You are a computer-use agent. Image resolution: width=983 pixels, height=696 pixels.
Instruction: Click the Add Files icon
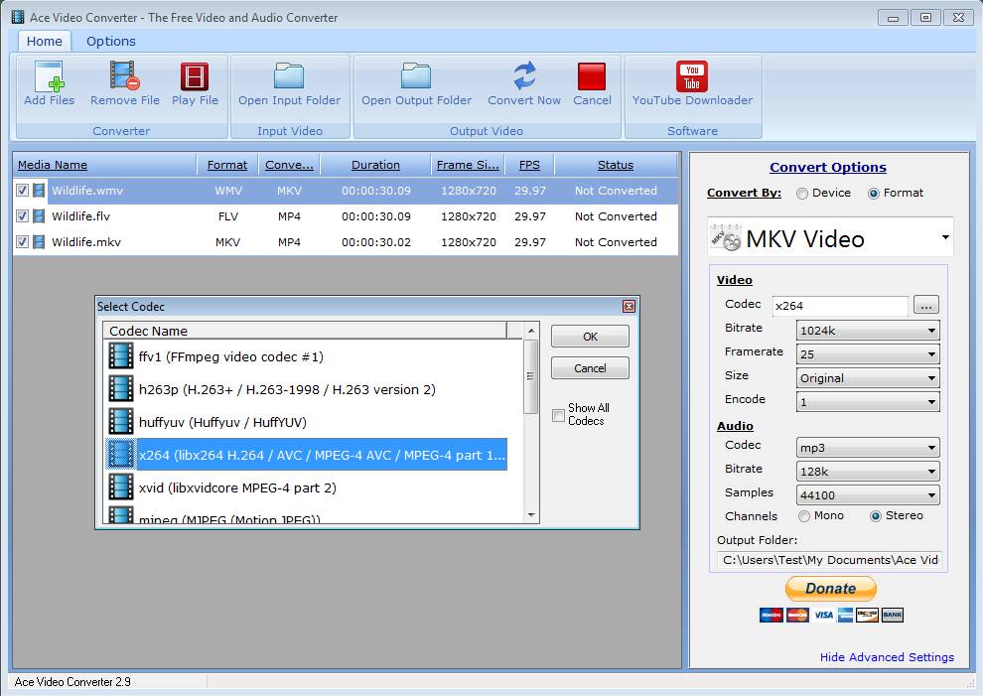48,79
